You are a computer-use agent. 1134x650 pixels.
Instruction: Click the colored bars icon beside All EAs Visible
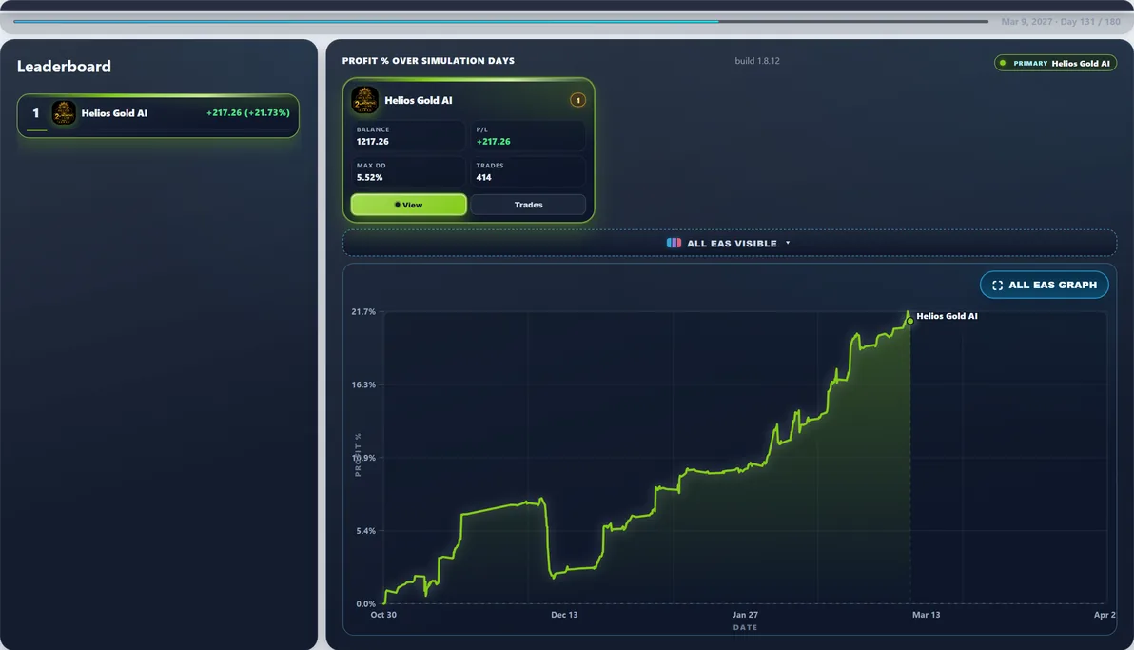click(674, 244)
